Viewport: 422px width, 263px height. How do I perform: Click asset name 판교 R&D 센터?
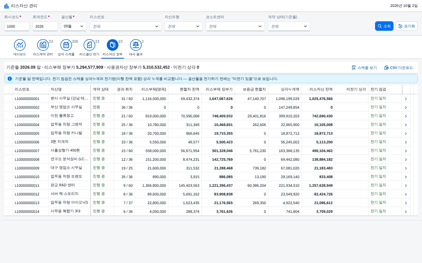[x=63, y=185]
